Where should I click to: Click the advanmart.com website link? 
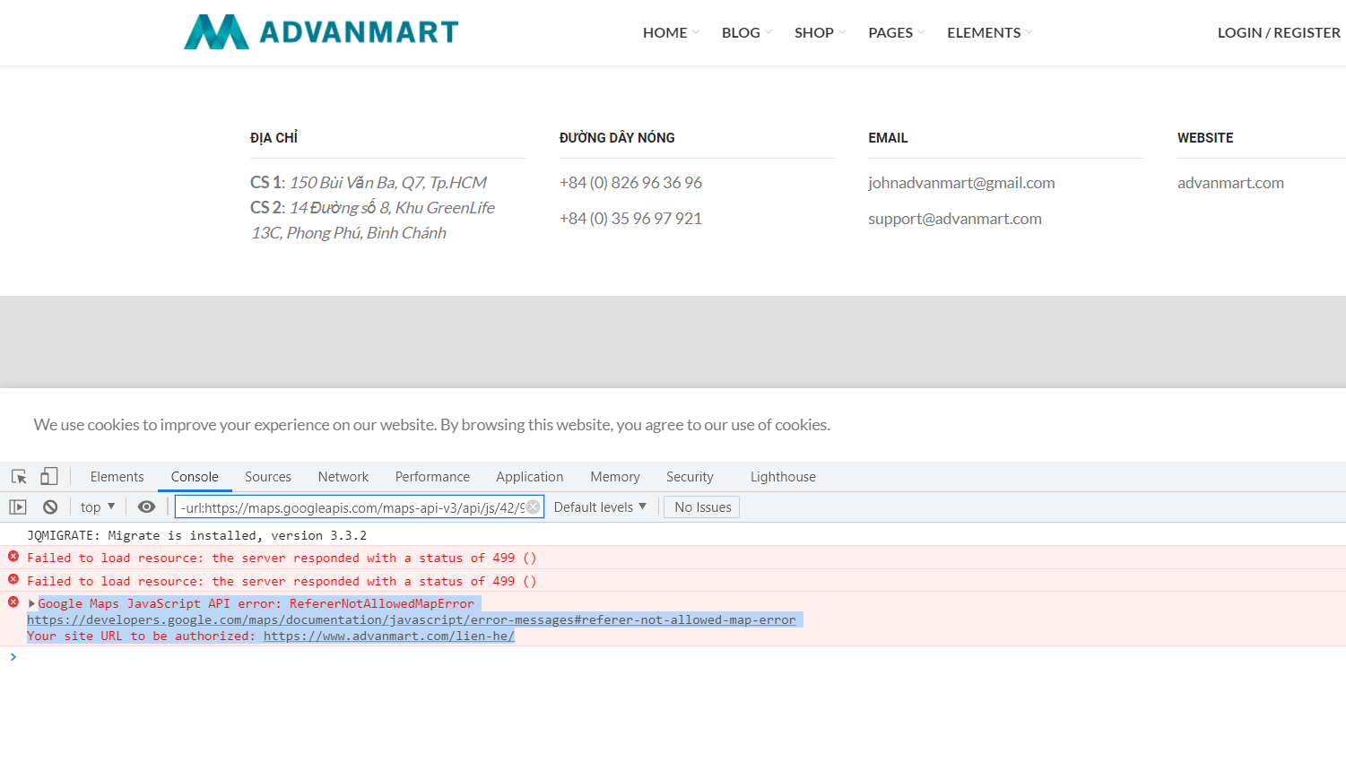click(x=1230, y=183)
